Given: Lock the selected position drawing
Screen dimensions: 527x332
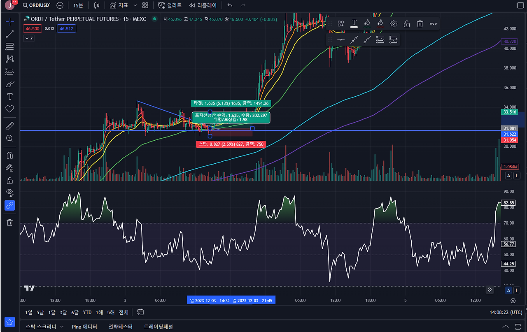Looking at the screenshot, I should [x=407, y=24].
